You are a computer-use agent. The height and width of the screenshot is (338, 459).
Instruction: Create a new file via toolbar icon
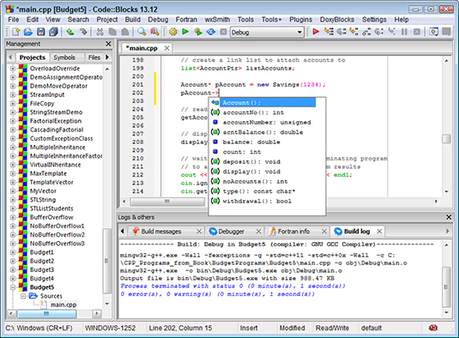(x=15, y=32)
